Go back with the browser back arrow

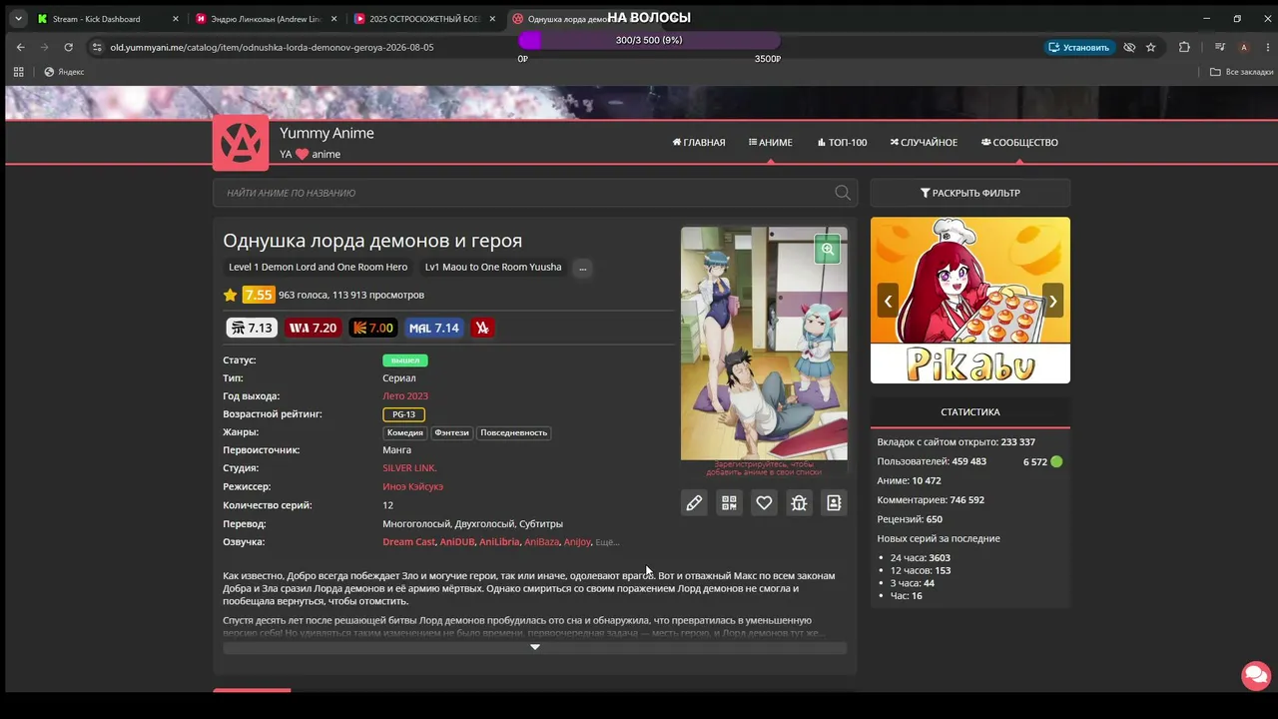(x=20, y=47)
